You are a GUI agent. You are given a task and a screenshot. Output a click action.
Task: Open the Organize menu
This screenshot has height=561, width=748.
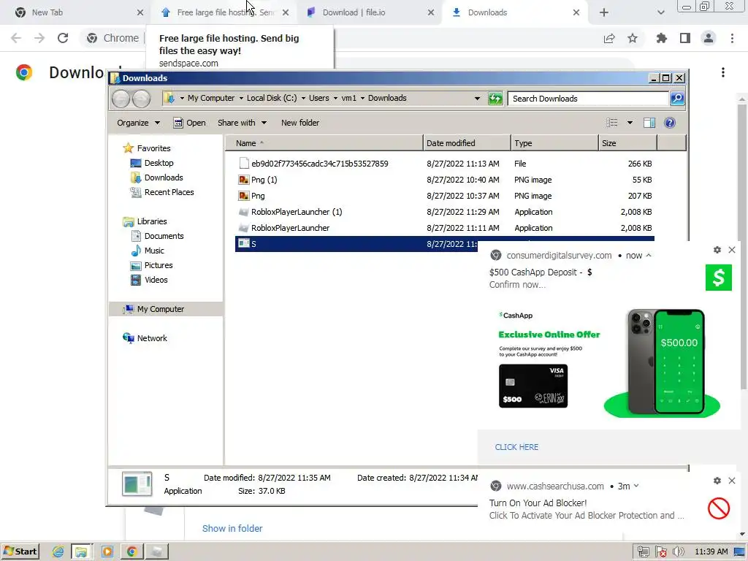coord(138,123)
